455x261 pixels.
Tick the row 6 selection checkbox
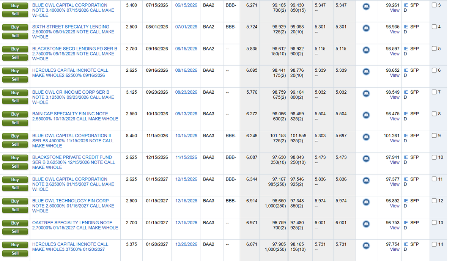[x=434, y=70]
